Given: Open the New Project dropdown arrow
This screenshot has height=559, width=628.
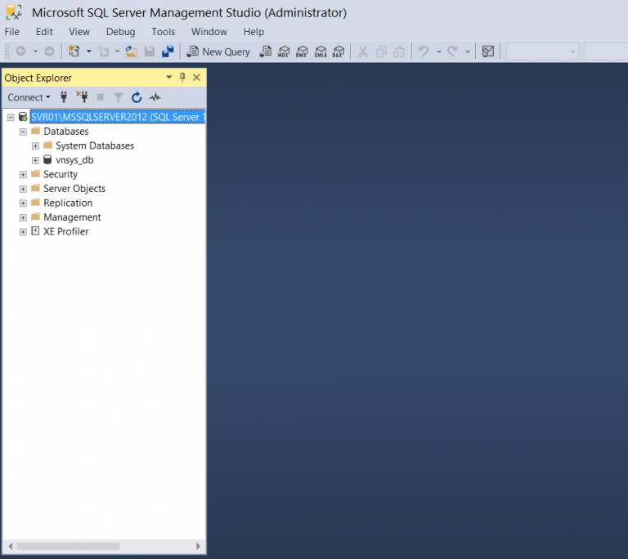Looking at the screenshot, I should pyautogui.click(x=89, y=51).
